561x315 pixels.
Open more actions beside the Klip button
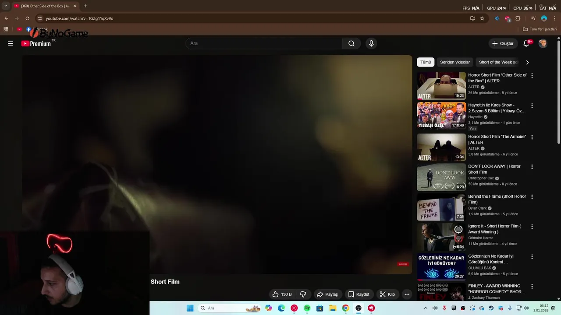click(407, 294)
